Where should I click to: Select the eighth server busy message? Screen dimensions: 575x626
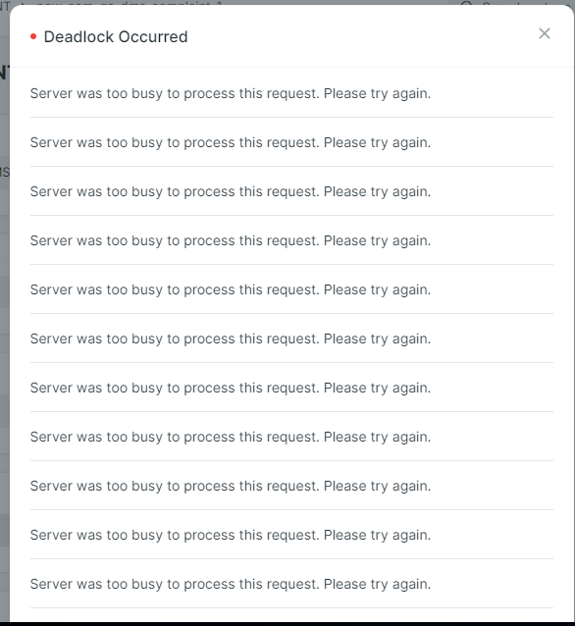pyautogui.click(x=231, y=438)
